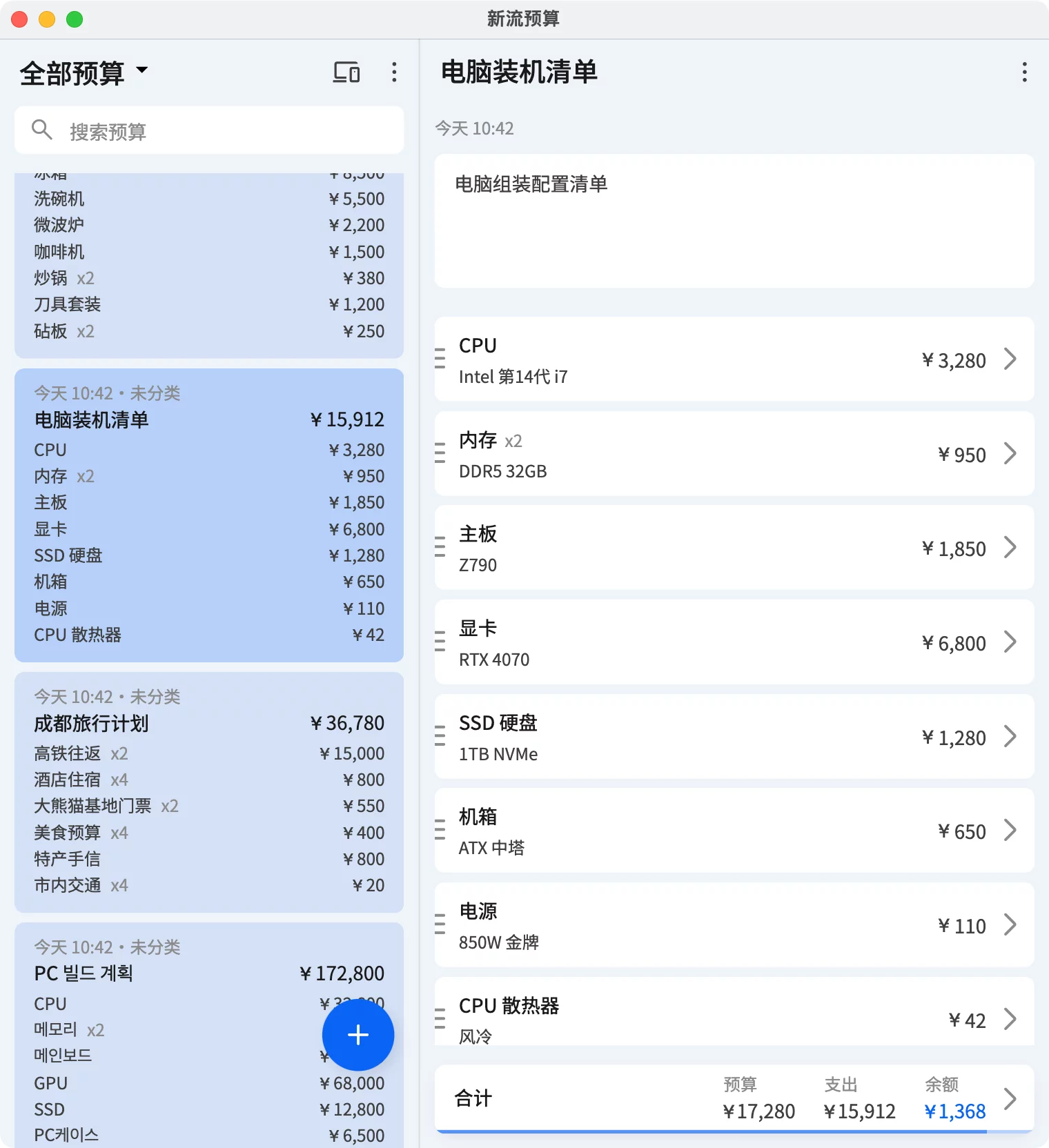Click the ¥15,912 total on 电脑装机清单 card

click(x=347, y=419)
